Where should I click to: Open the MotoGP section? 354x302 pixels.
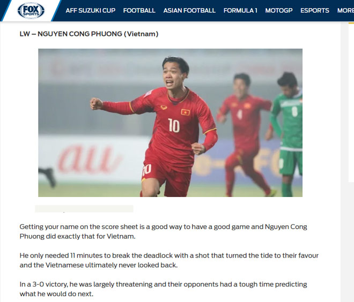[279, 11]
